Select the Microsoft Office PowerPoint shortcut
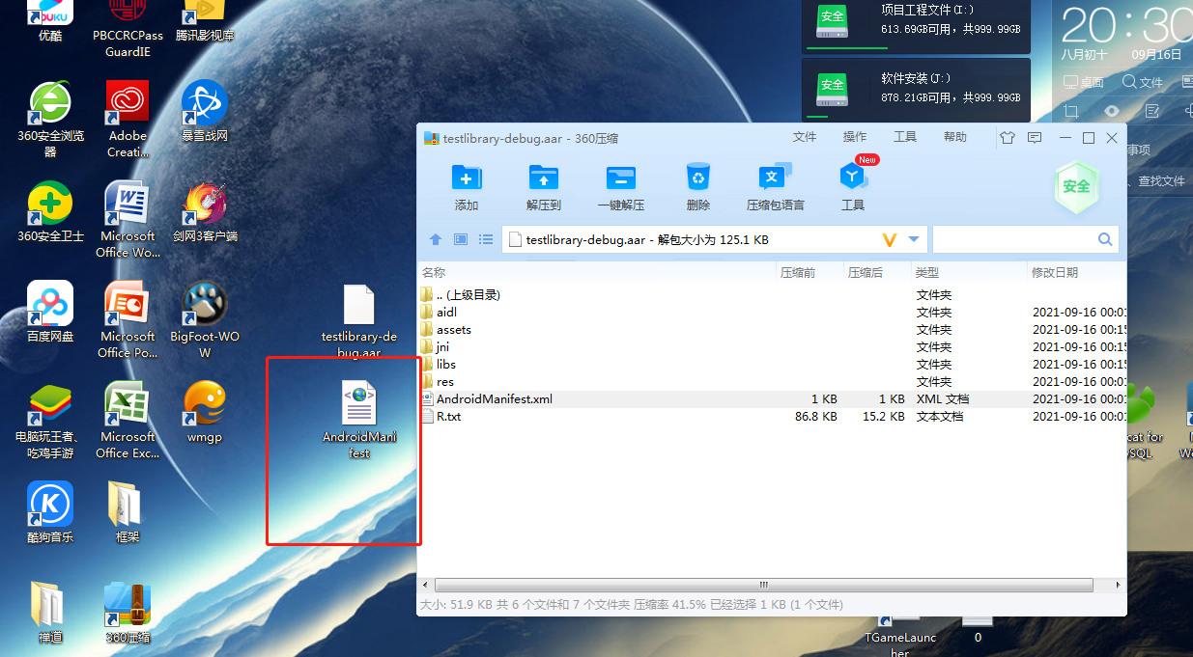1193x657 pixels. pos(128,319)
